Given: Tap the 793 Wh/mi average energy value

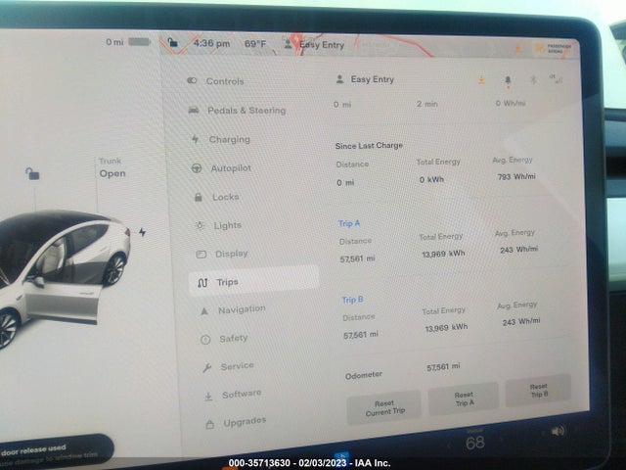Looking at the screenshot, I should tap(516, 176).
